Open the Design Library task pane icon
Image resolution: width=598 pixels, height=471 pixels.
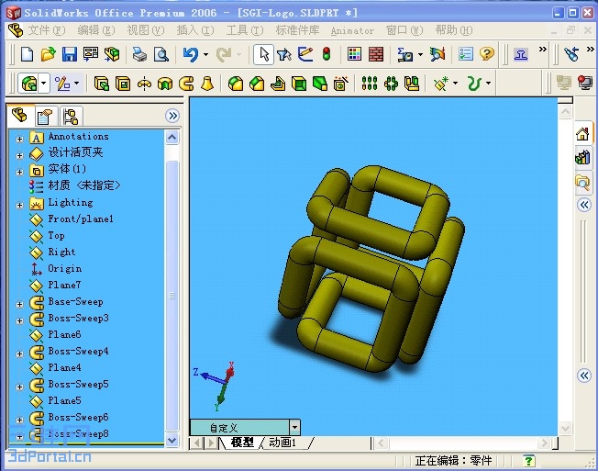point(582,157)
